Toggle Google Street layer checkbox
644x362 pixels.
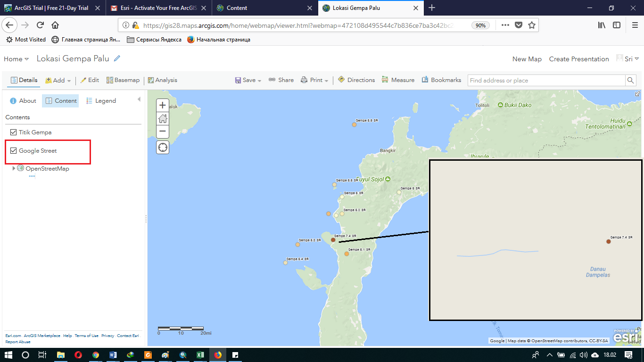14,151
